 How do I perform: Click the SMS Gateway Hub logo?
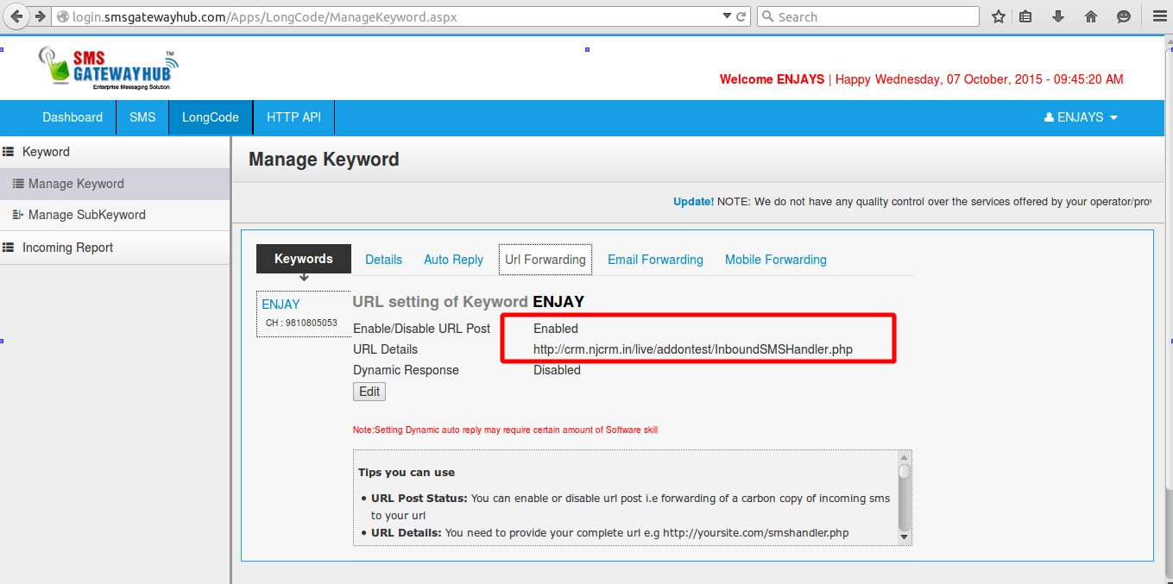pyautogui.click(x=108, y=67)
